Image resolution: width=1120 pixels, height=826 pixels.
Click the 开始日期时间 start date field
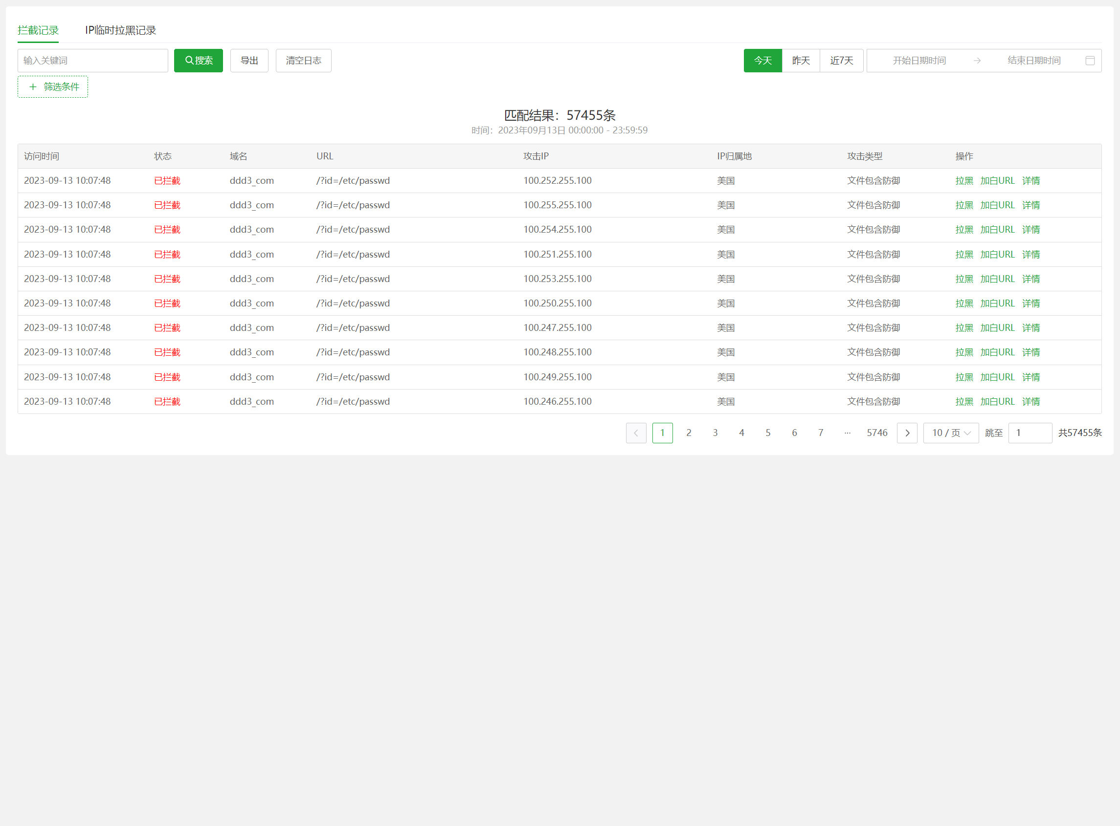click(919, 61)
